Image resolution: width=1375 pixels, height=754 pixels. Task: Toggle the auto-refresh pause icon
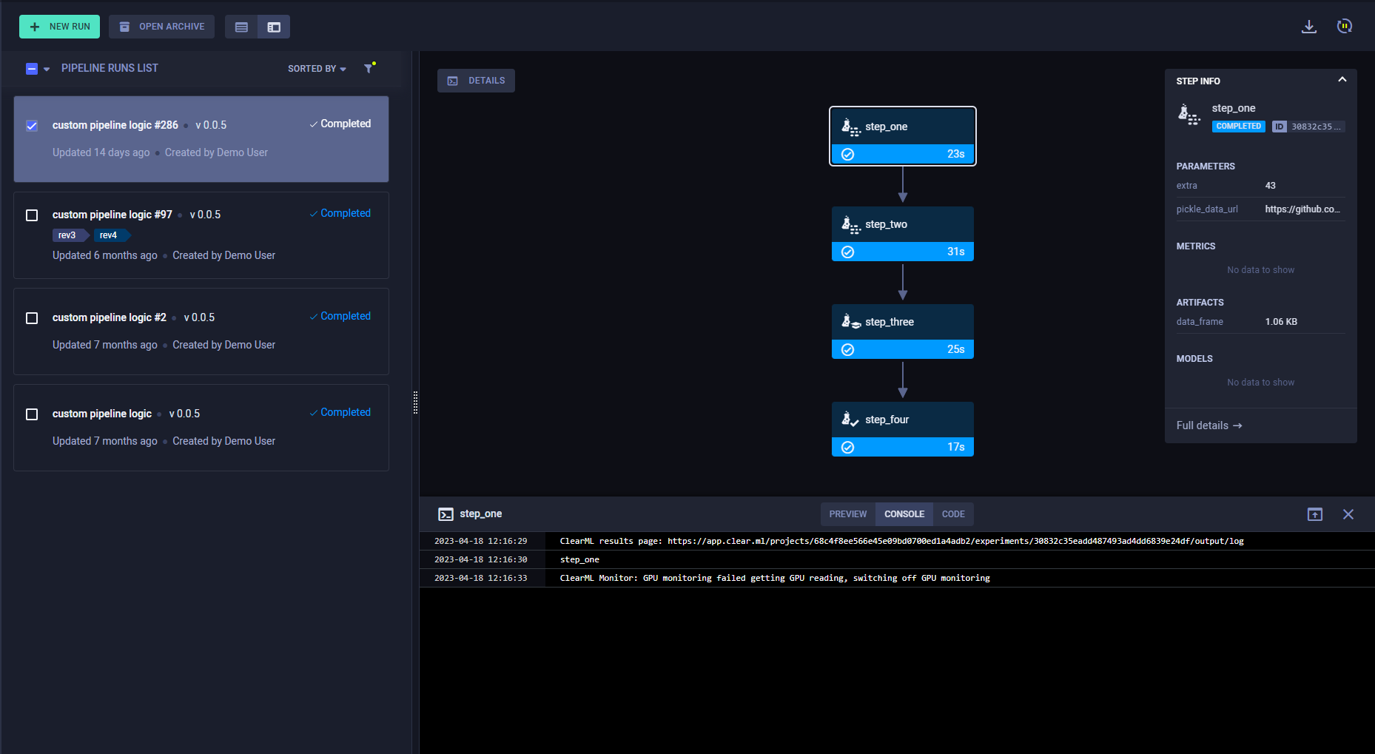pos(1344,27)
